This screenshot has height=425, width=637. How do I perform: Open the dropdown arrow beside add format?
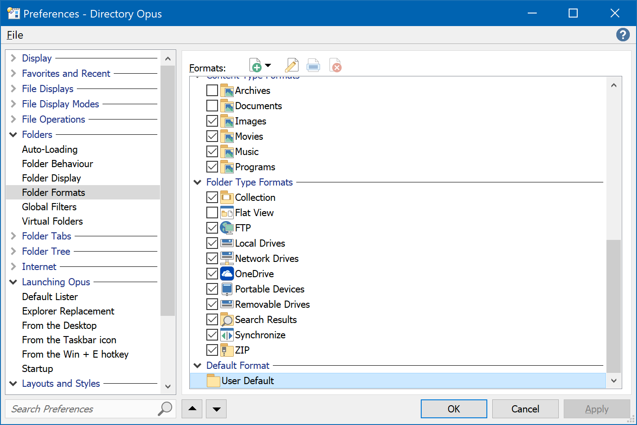268,66
